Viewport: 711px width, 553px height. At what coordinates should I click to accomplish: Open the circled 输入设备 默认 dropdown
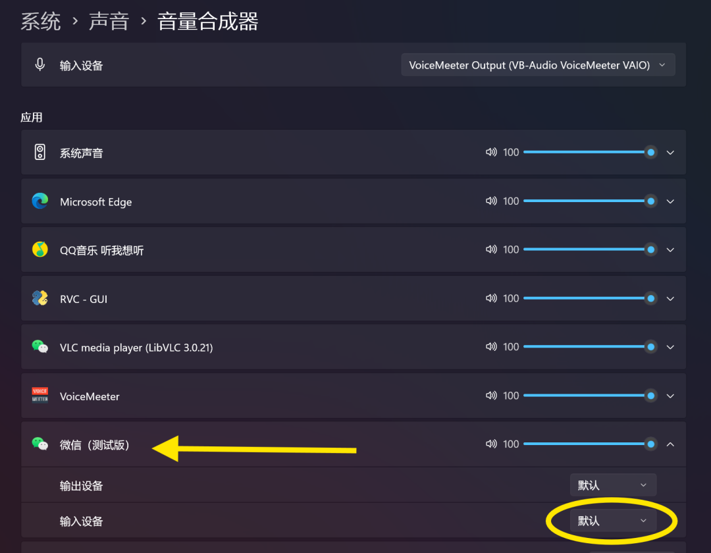[612, 520]
